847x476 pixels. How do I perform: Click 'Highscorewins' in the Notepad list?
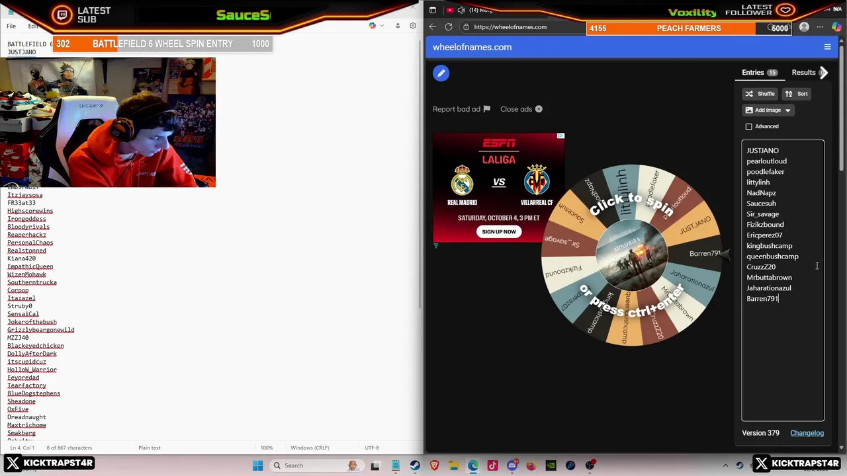click(30, 211)
